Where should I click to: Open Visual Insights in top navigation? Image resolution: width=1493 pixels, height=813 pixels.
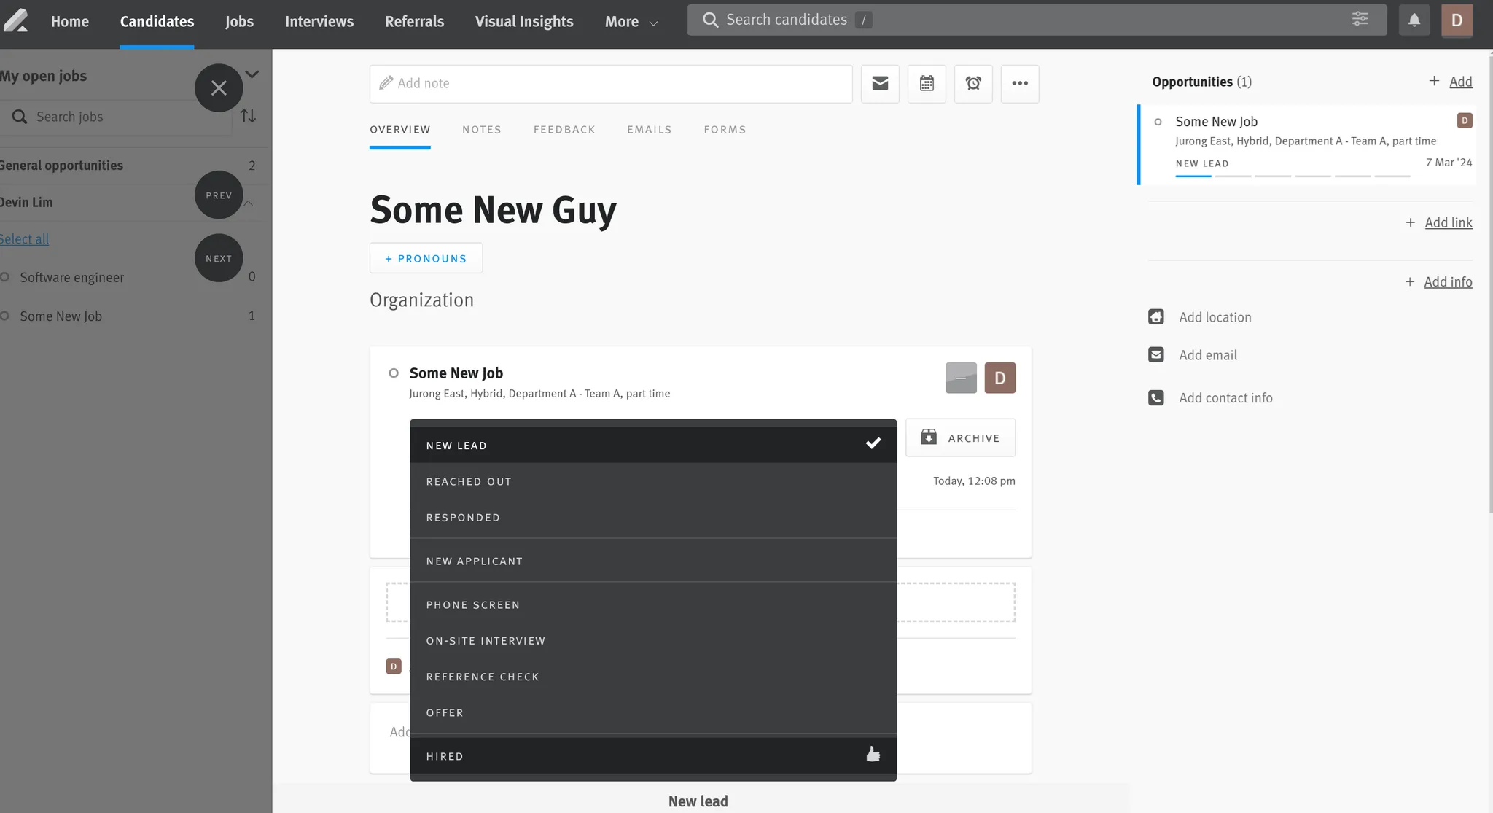pos(524,22)
